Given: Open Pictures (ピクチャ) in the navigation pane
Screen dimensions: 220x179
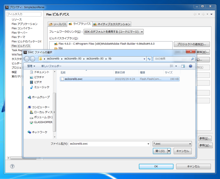Looking at the screenshot, I should tap(37, 77).
